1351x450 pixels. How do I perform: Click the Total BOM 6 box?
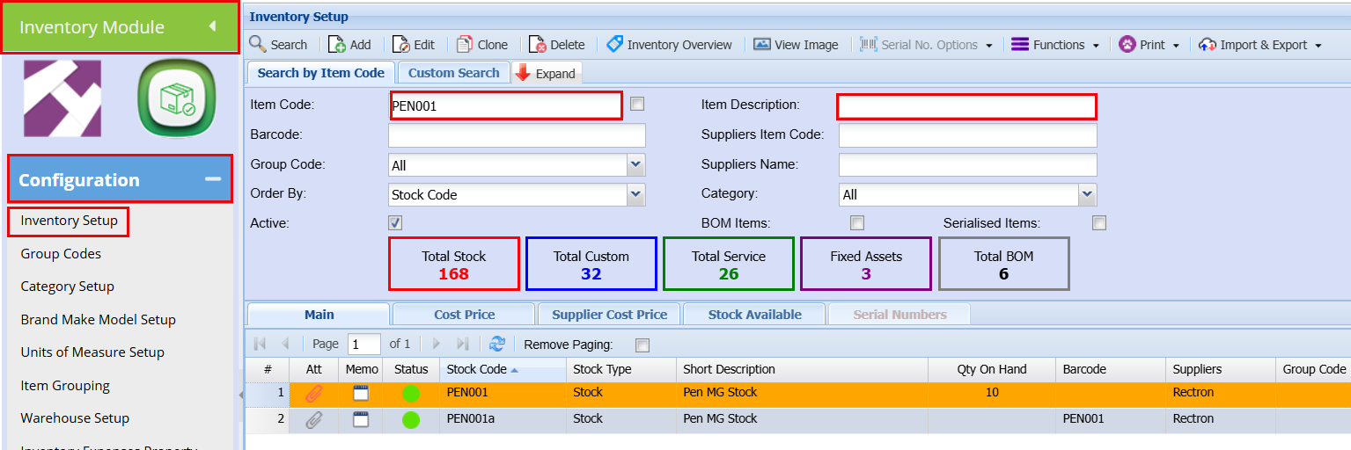coord(1003,264)
